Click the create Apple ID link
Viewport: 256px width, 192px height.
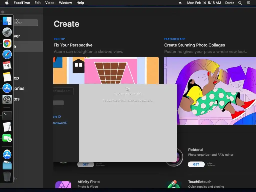(x=57, y=116)
